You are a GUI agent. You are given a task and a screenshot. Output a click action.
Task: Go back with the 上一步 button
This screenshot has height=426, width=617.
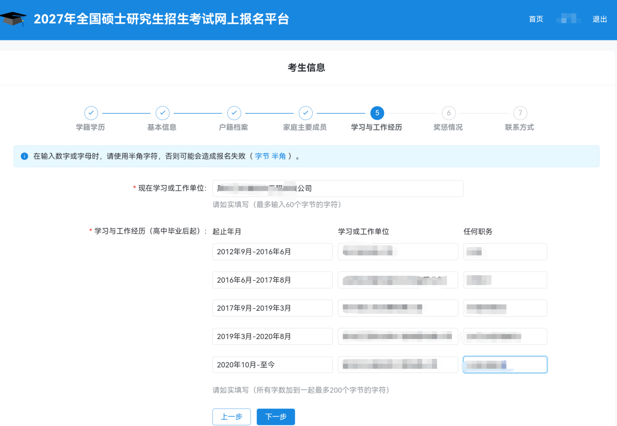232,417
